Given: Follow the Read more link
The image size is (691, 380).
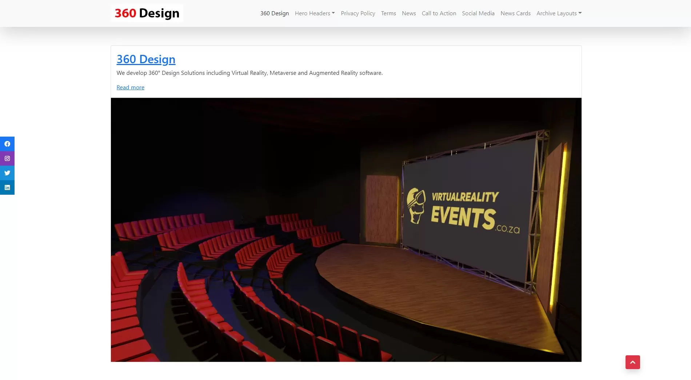Looking at the screenshot, I should click(x=130, y=88).
